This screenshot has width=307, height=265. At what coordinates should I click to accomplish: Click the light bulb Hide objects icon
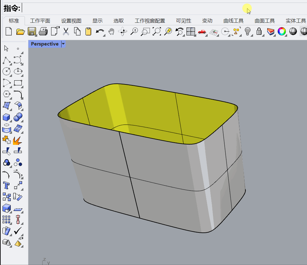pyautogui.click(x=247, y=31)
